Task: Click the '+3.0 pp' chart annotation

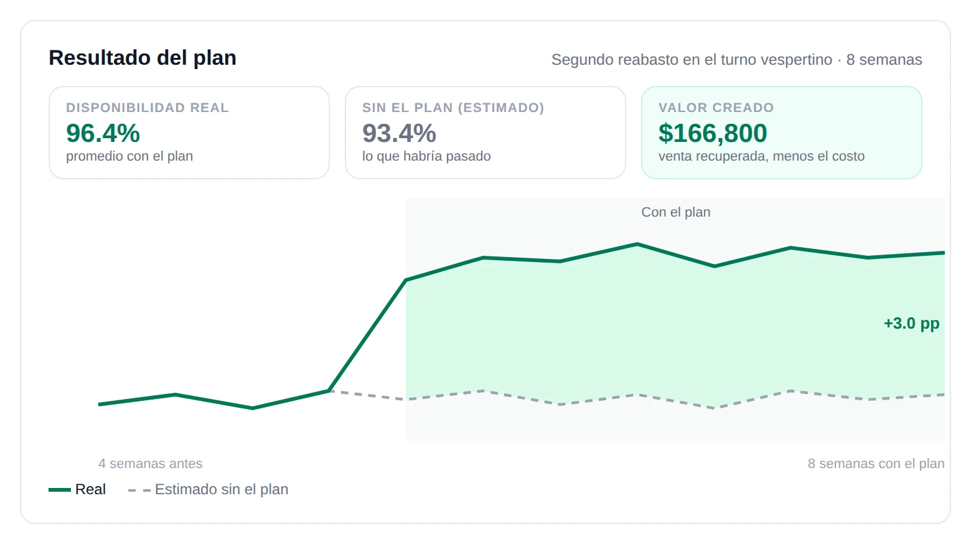Action: tap(911, 324)
